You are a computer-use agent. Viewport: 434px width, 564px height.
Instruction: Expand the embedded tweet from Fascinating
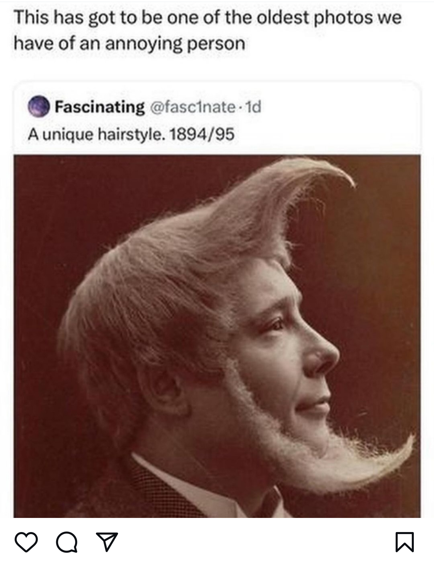click(x=215, y=118)
